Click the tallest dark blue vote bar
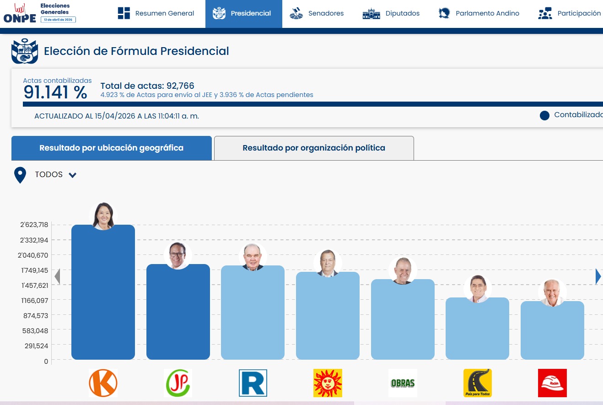The width and height of the screenshot is (603, 405). pos(103,292)
